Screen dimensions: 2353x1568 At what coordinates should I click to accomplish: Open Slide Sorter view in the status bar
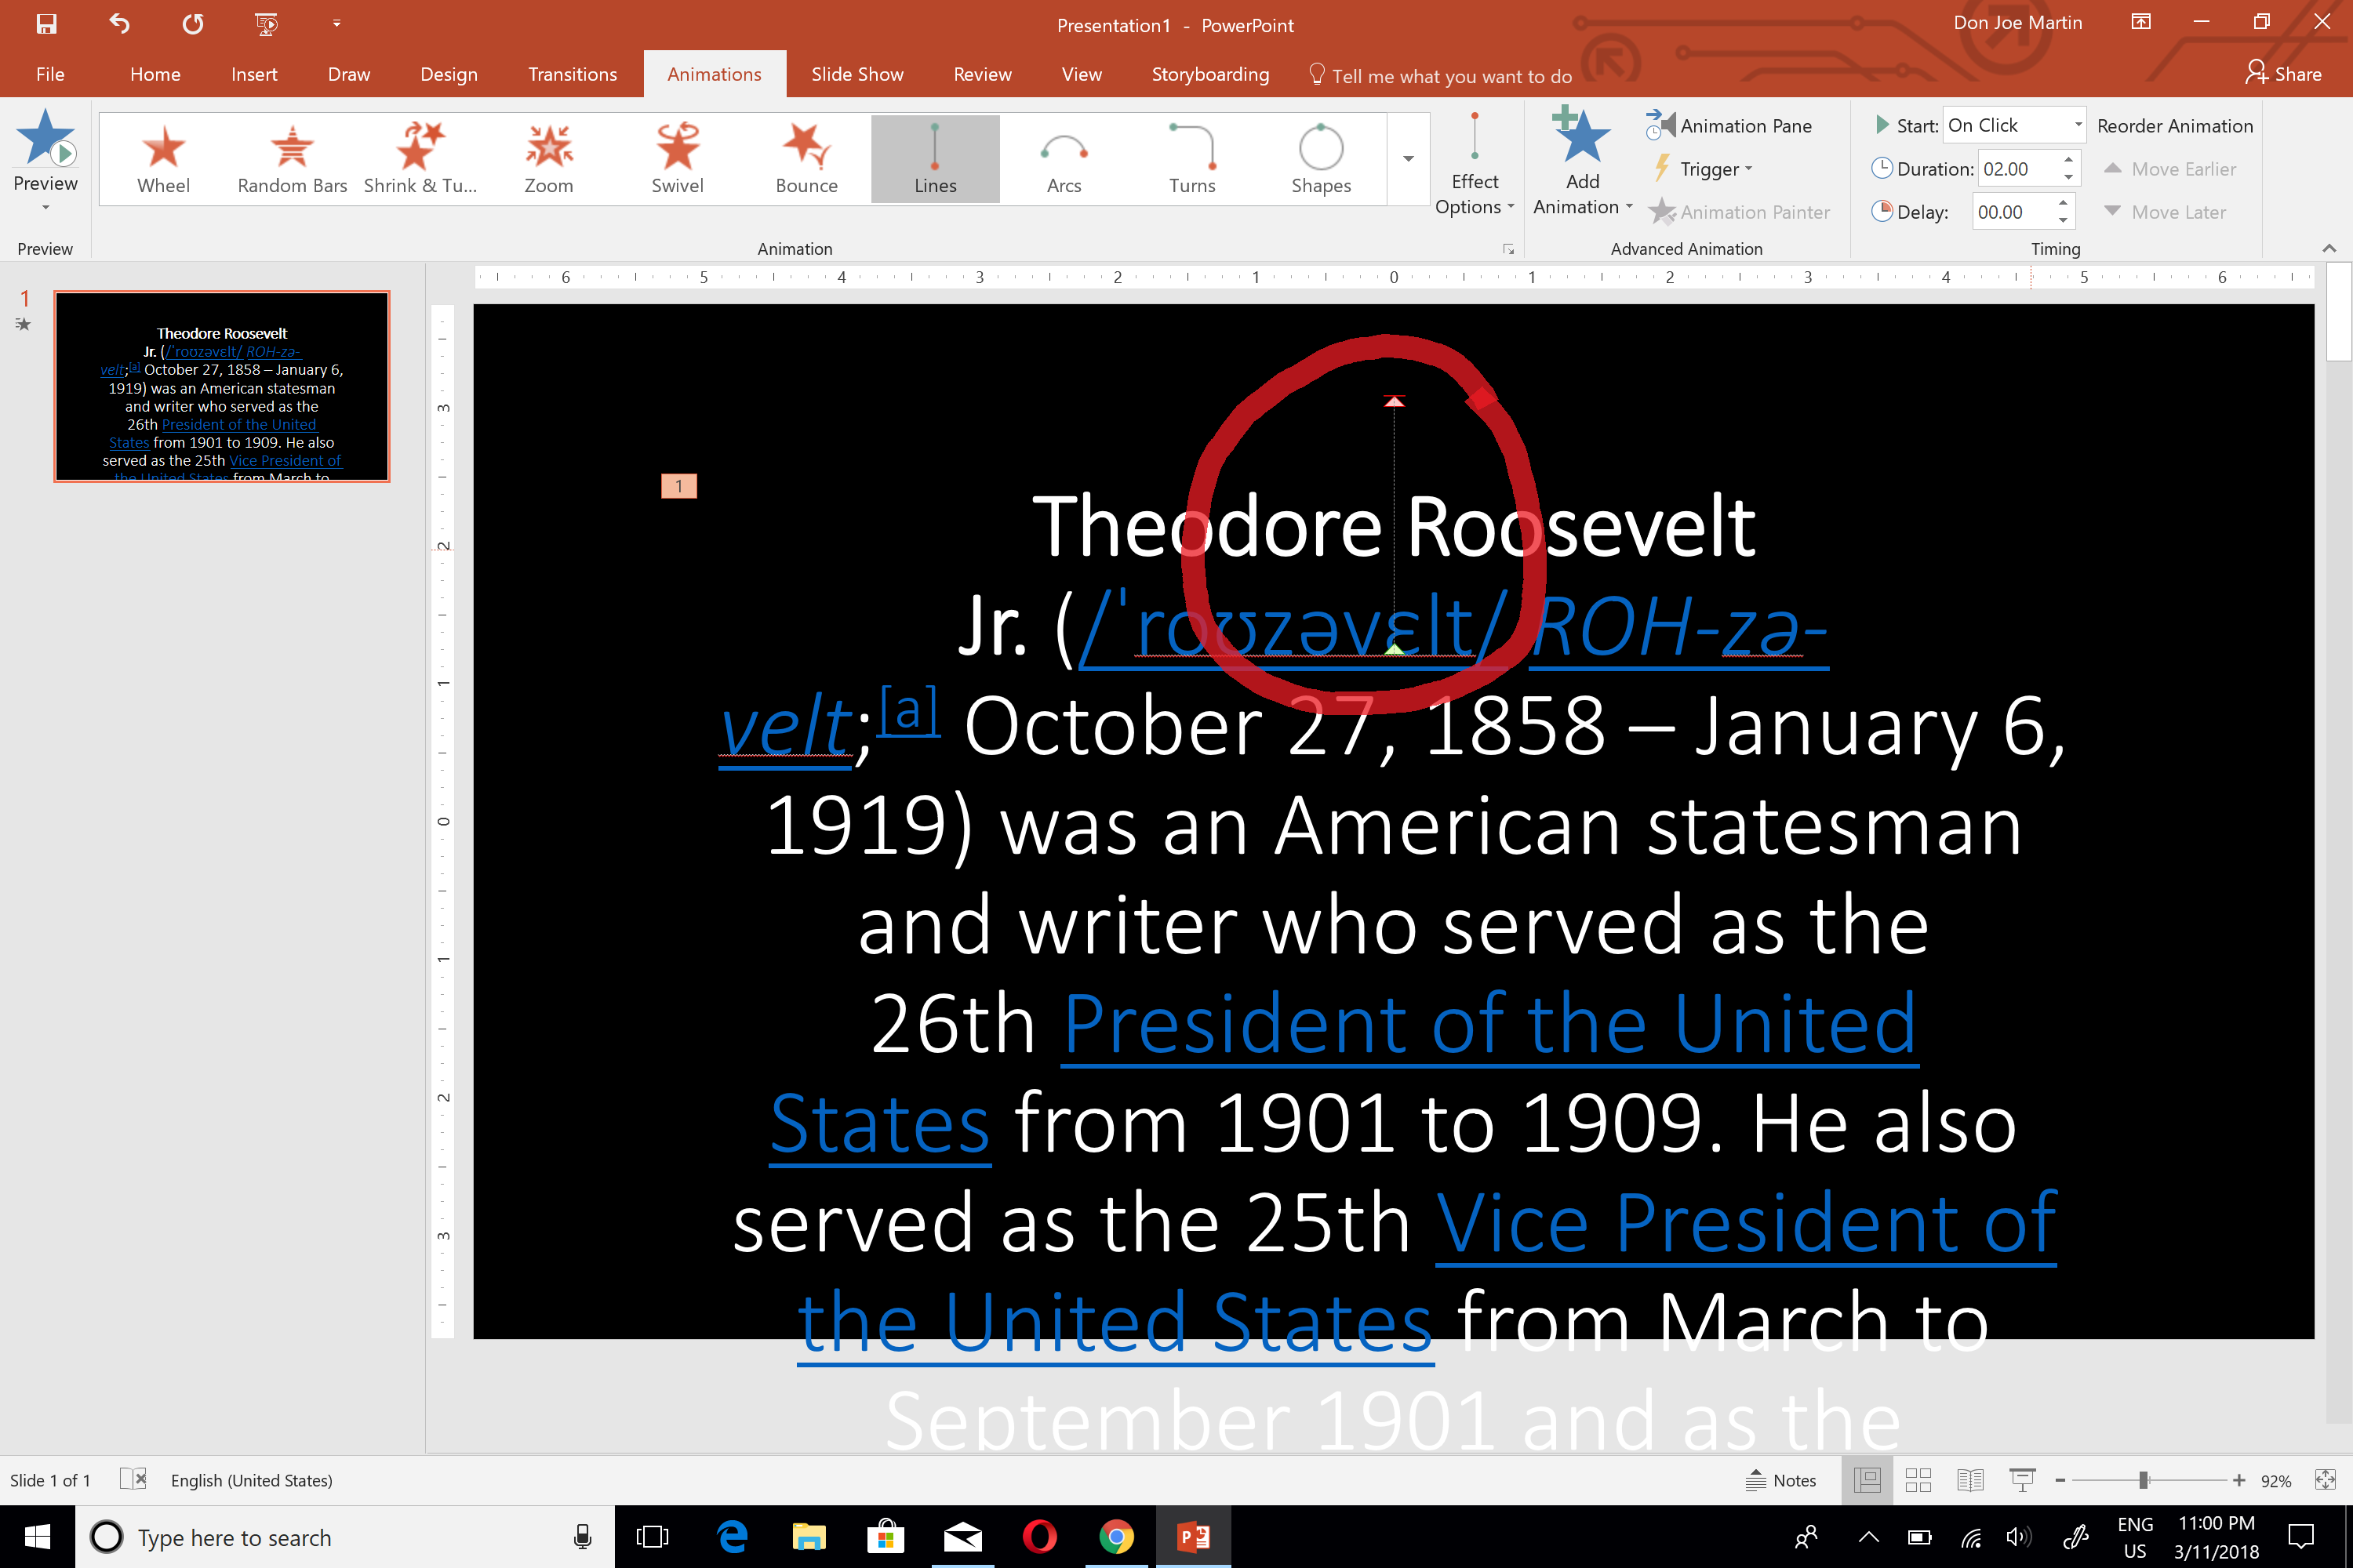click(1918, 1480)
